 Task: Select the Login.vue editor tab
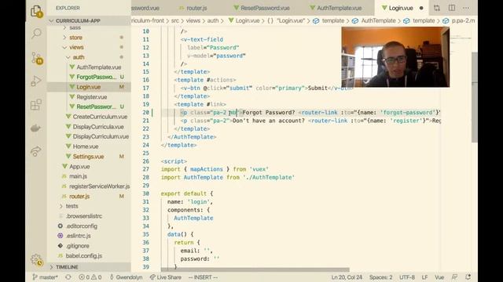pos(398,8)
